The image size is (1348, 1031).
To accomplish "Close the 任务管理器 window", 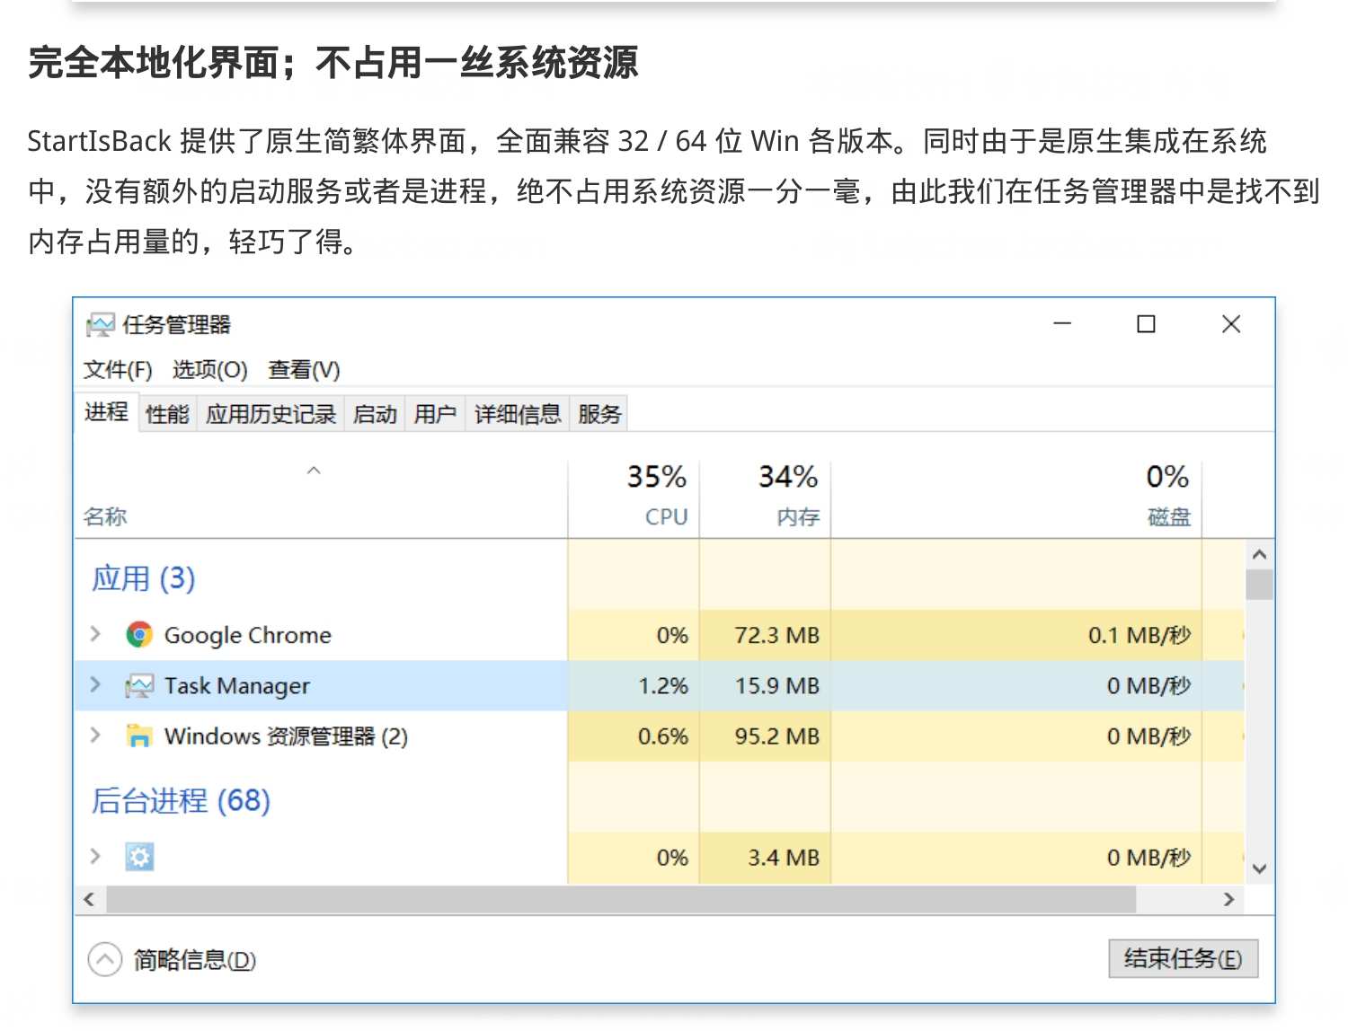I will [x=1231, y=323].
